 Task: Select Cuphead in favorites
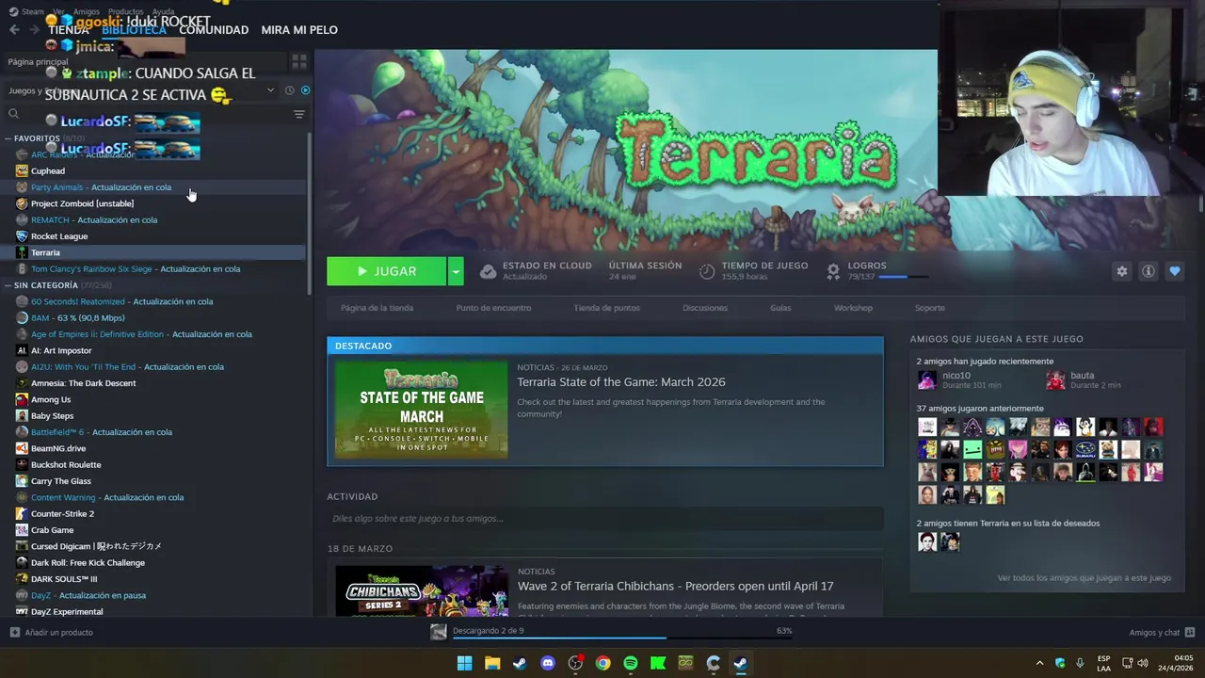coord(48,170)
